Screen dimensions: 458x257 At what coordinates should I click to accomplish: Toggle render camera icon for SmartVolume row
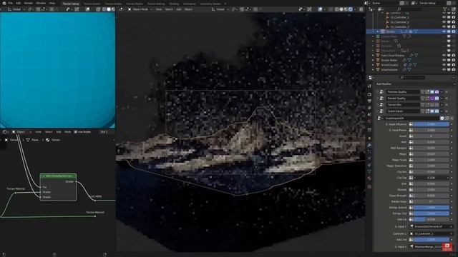454,70
